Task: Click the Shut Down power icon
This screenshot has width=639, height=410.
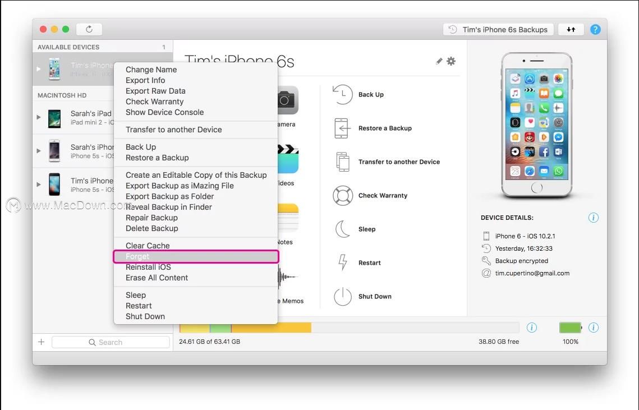Action: [x=343, y=296]
